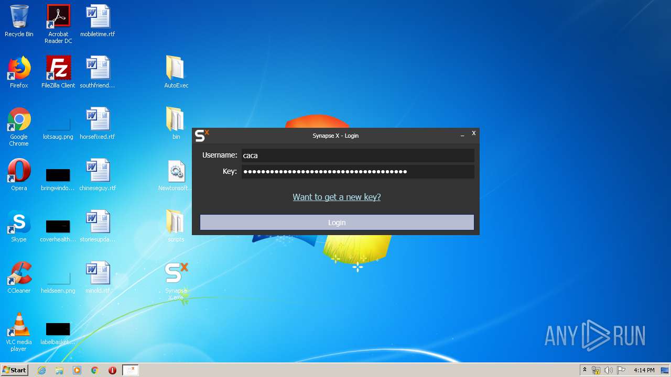Launch Skype desktop shortcut

(x=19, y=226)
